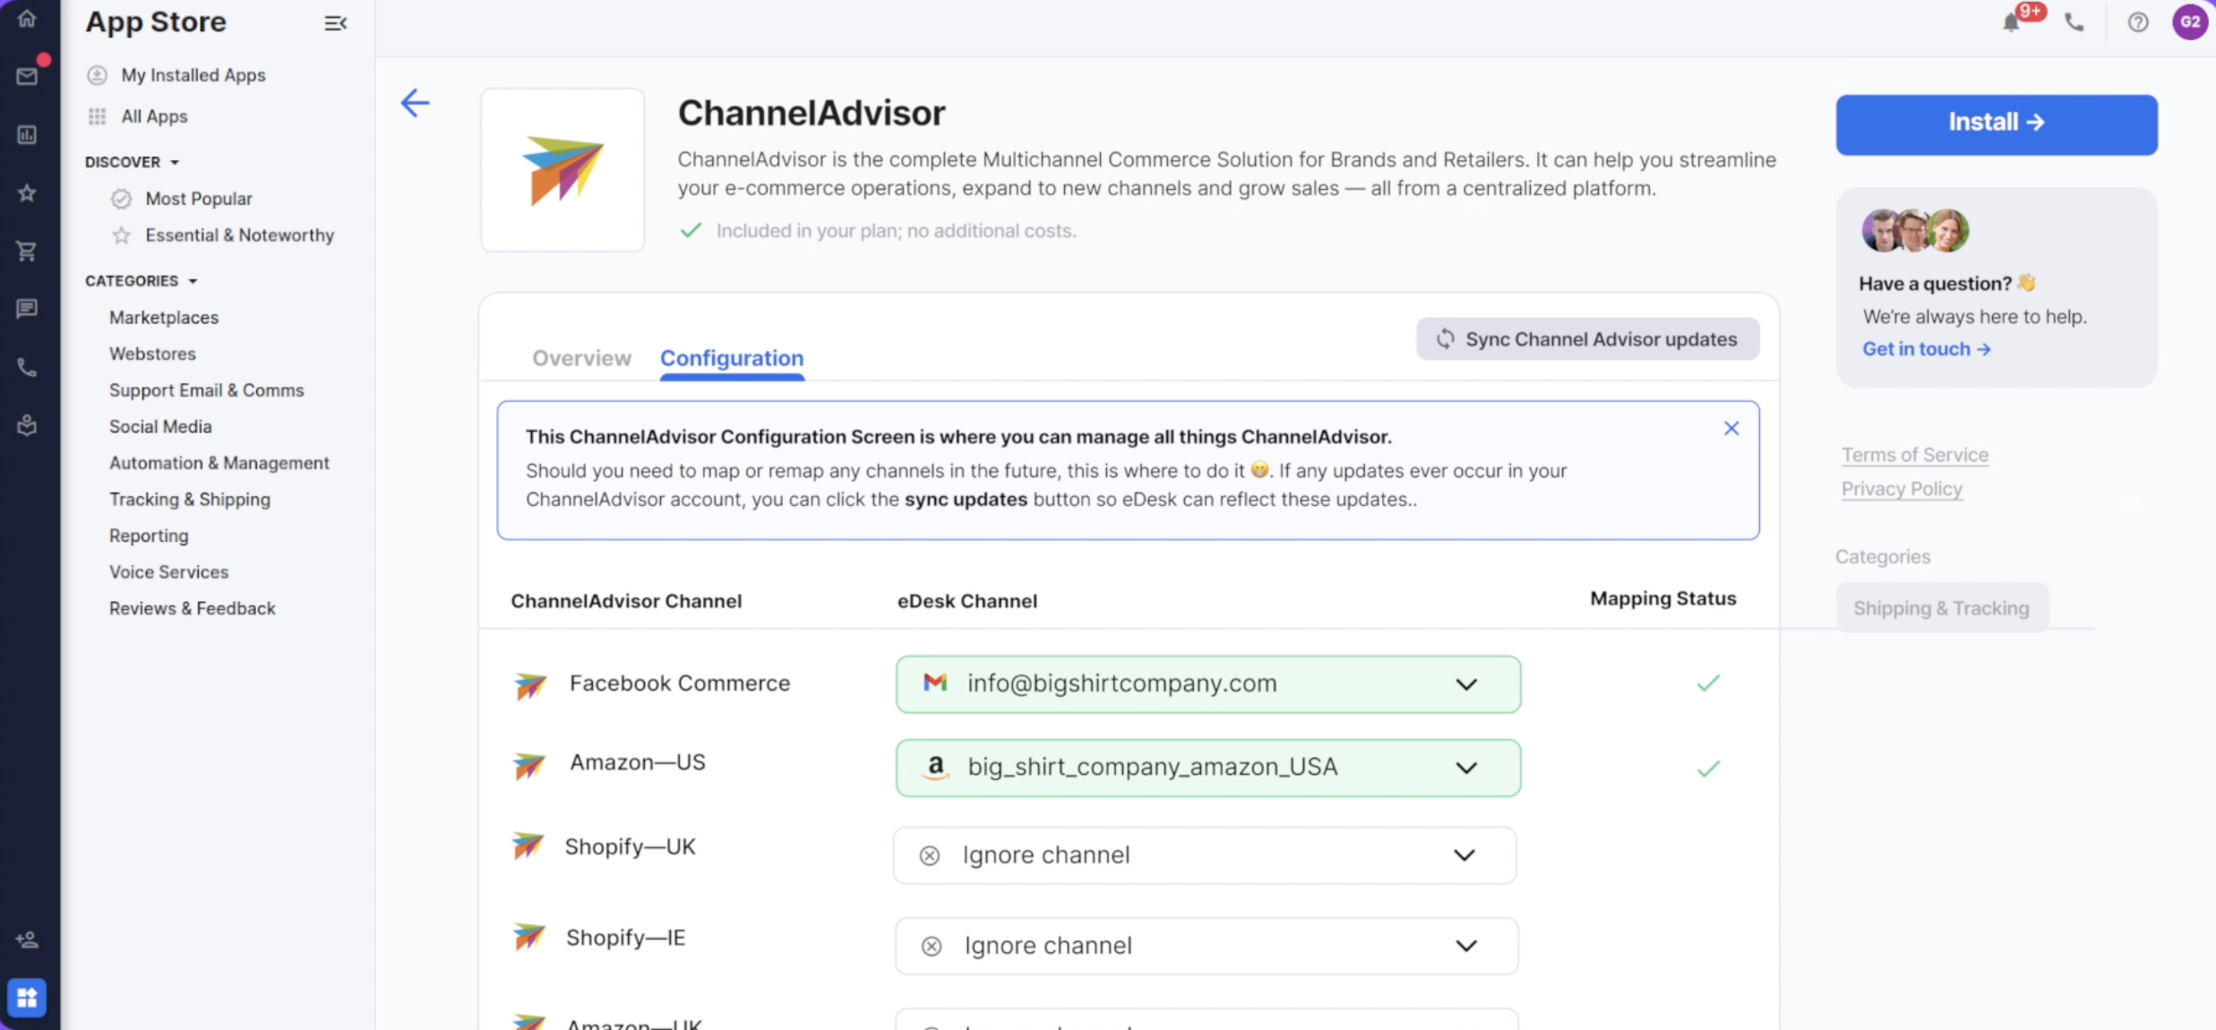Open notifications bell with 9+ badge
This screenshot has width=2216, height=1030.
[2012, 22]
